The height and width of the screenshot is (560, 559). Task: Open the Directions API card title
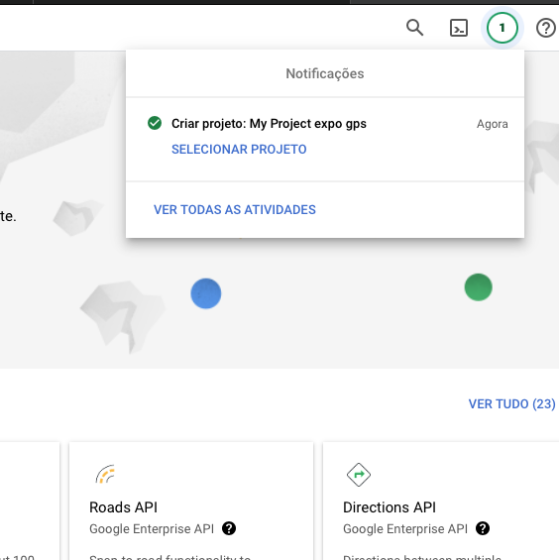pos(390,507)
